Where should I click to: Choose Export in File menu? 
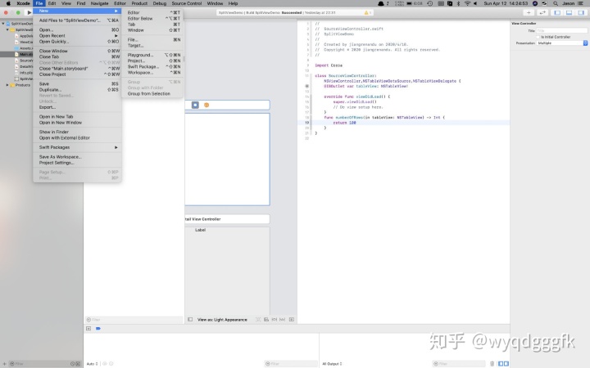77,107
